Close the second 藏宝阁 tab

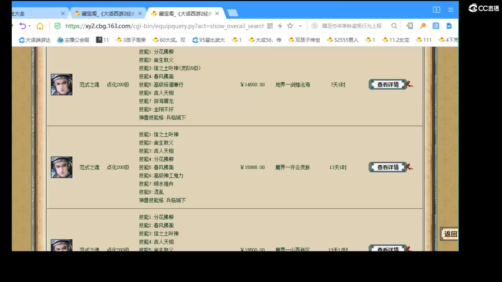pyautogui.click(x=140, y=13)
